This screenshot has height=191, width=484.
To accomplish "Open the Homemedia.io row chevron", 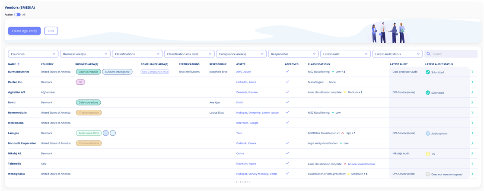I will (x=472, y=113).
